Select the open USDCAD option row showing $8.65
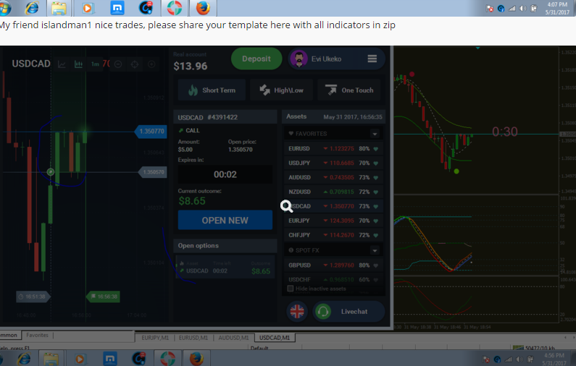The width and height of the screenshot is (576, 366). pos(225,268)
